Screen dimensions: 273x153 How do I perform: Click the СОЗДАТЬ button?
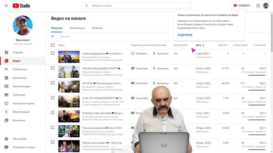point(242,6)
